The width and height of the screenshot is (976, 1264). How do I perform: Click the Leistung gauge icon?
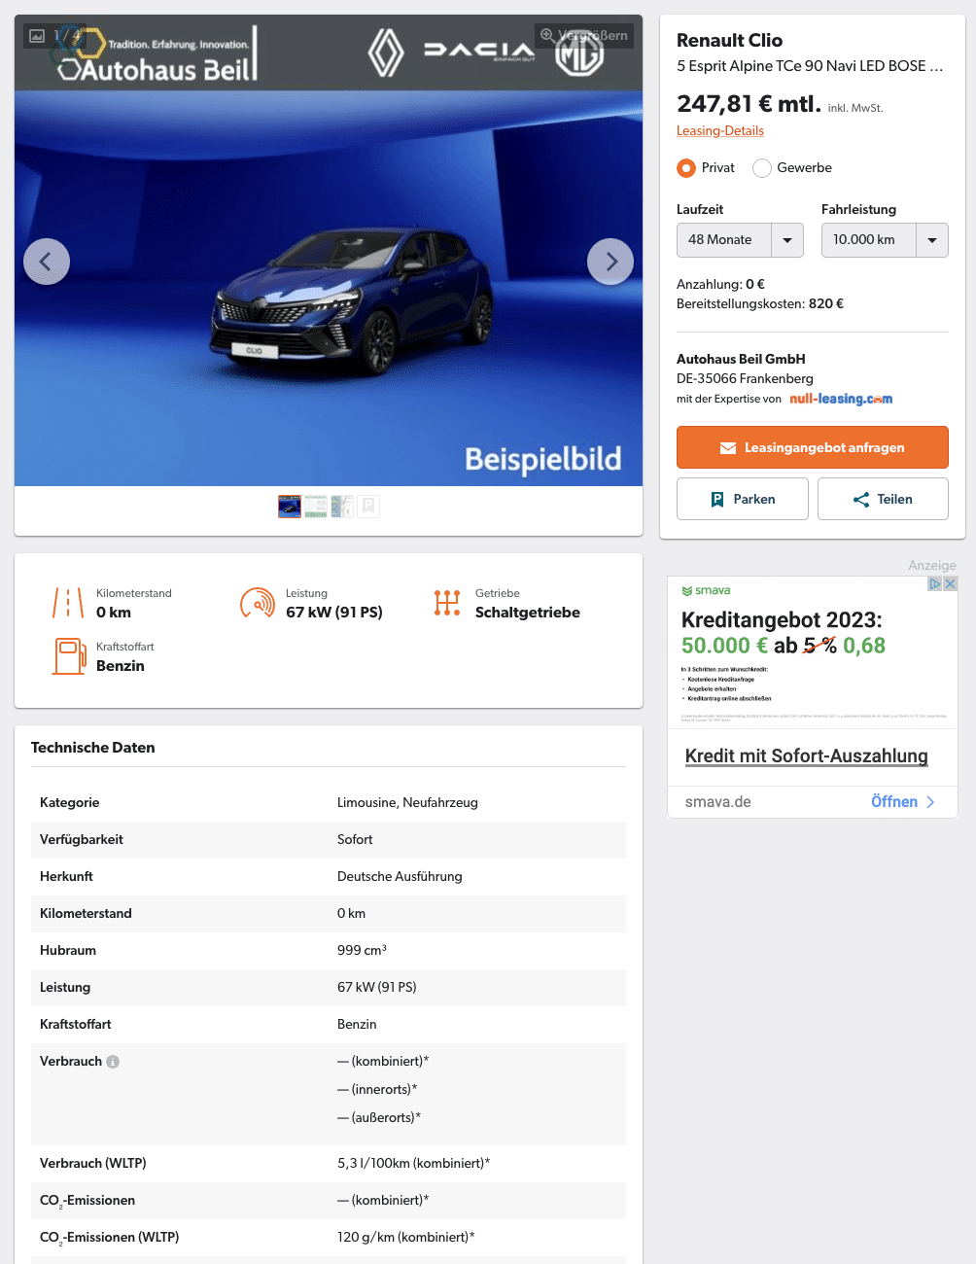point(258,603)
